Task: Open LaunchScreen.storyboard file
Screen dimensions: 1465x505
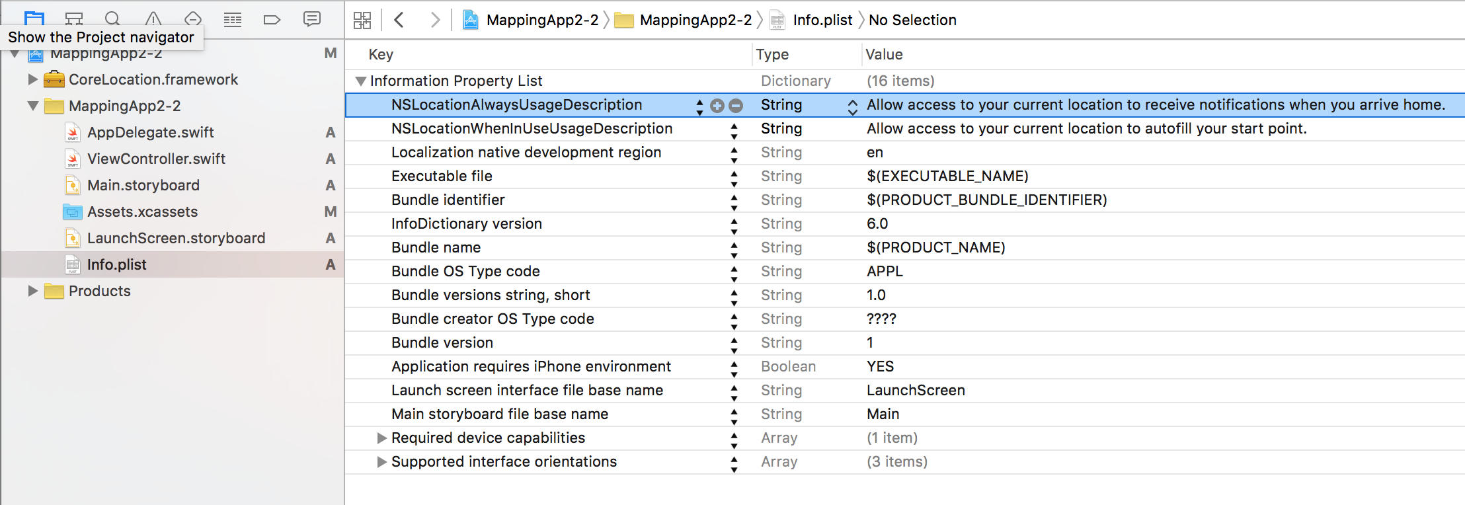Action: coord(176,238)
